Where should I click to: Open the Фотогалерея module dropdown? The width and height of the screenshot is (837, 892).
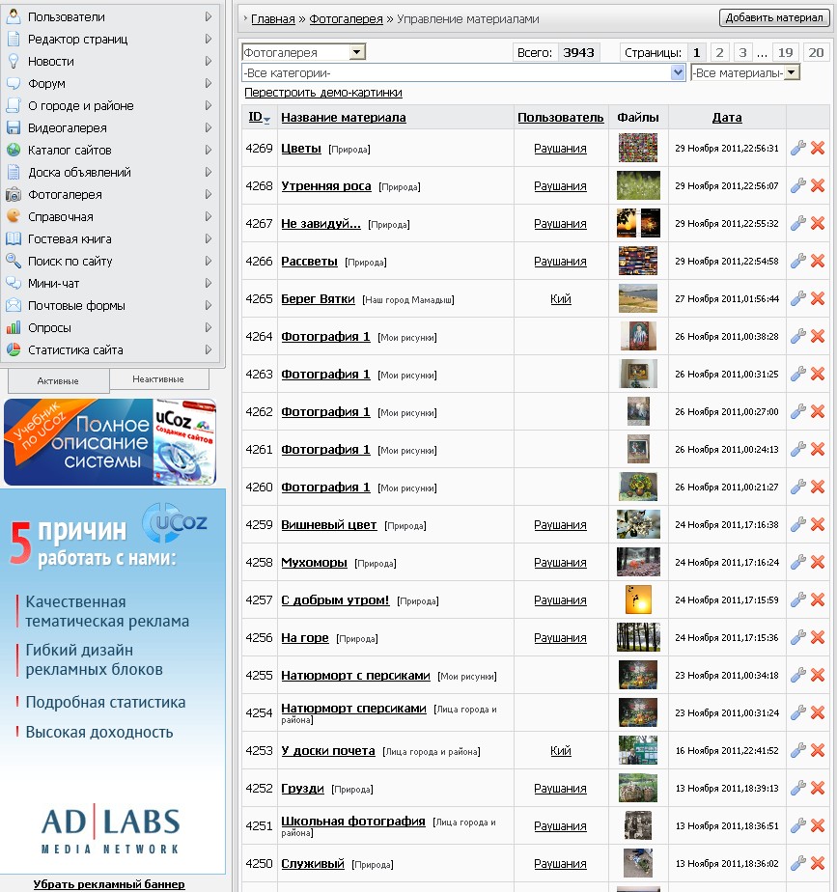357,52
